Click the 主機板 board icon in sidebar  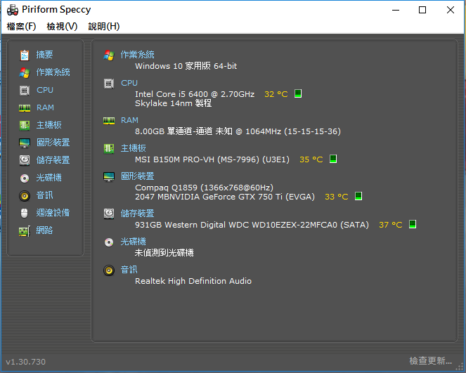point(25,125)
